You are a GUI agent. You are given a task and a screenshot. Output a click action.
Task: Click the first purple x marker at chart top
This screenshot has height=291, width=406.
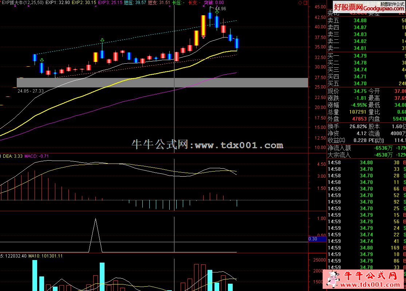click(15, 6)
